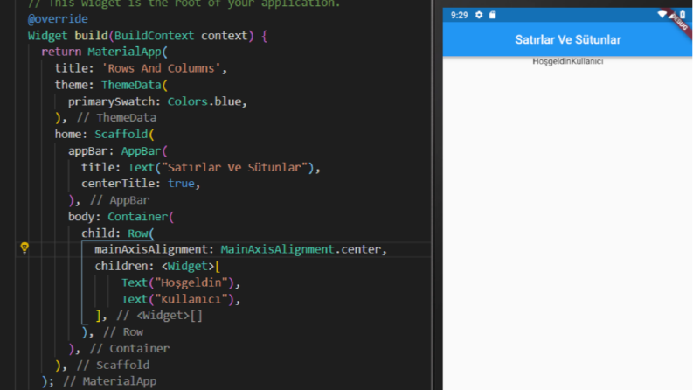Click Scaffold in the home line
Image resolution: width=693 pixels, height=390 pixels.
click(121, 134)
